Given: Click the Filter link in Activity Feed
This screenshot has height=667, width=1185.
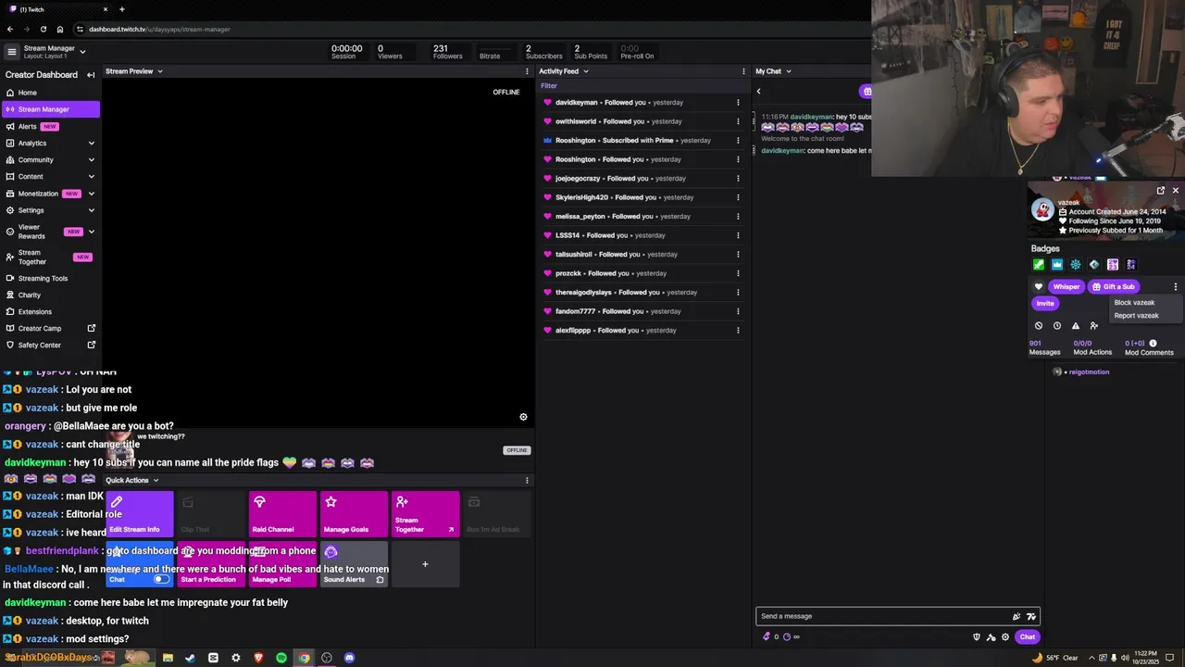Looking at the screenshot, I should 548,86.
